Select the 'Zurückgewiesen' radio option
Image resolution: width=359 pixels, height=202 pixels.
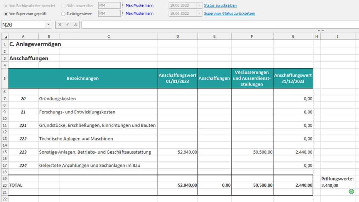(63, 14)
